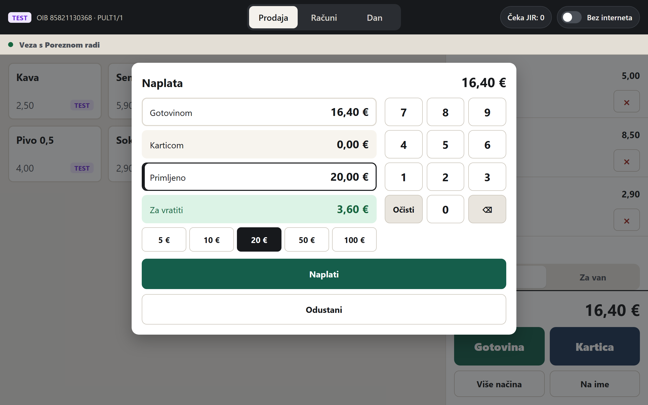Image resolution: width=648 pixels, height=405 pixels.
Task: Tap keypad digit 7
Action: pyautogui.click(x=403, y=112)
